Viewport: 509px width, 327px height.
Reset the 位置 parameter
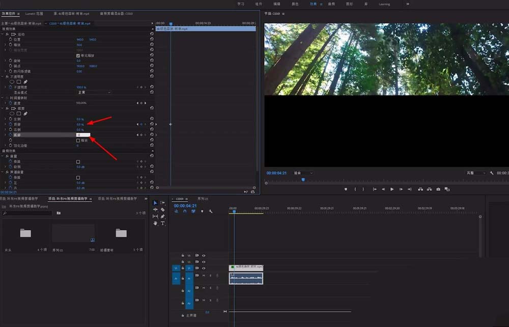(152, 39)
